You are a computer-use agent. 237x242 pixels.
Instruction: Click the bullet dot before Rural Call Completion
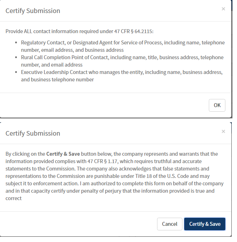coord(17,57)
